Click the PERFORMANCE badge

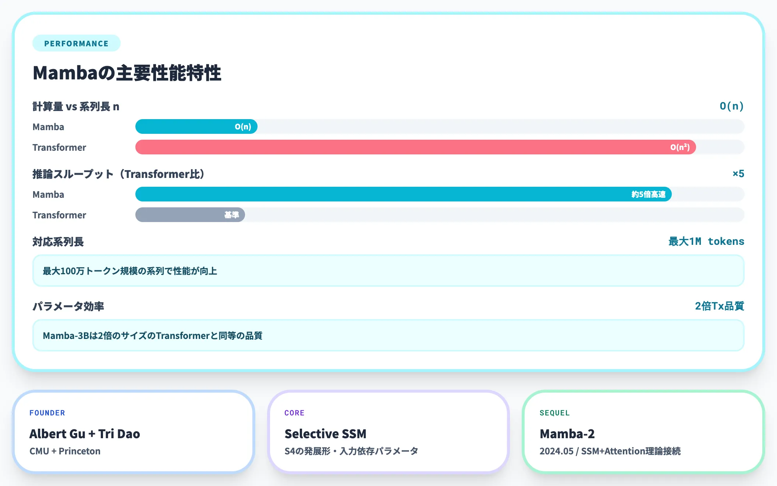click(76, 43)
